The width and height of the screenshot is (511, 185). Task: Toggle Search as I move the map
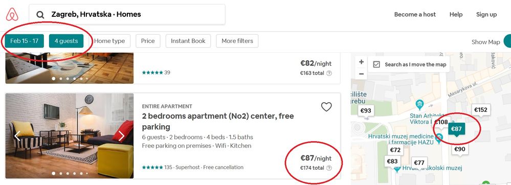(376, 64)
